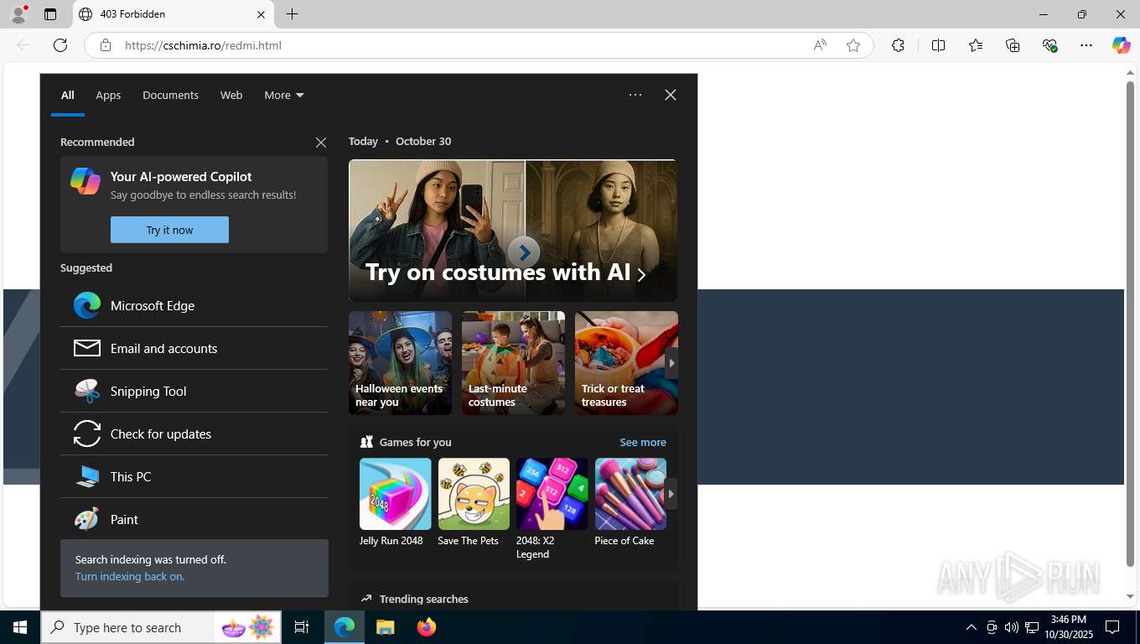Open the Windows Start menu
Viewport: 1140px width, 644px height.
tap(20, 627)
